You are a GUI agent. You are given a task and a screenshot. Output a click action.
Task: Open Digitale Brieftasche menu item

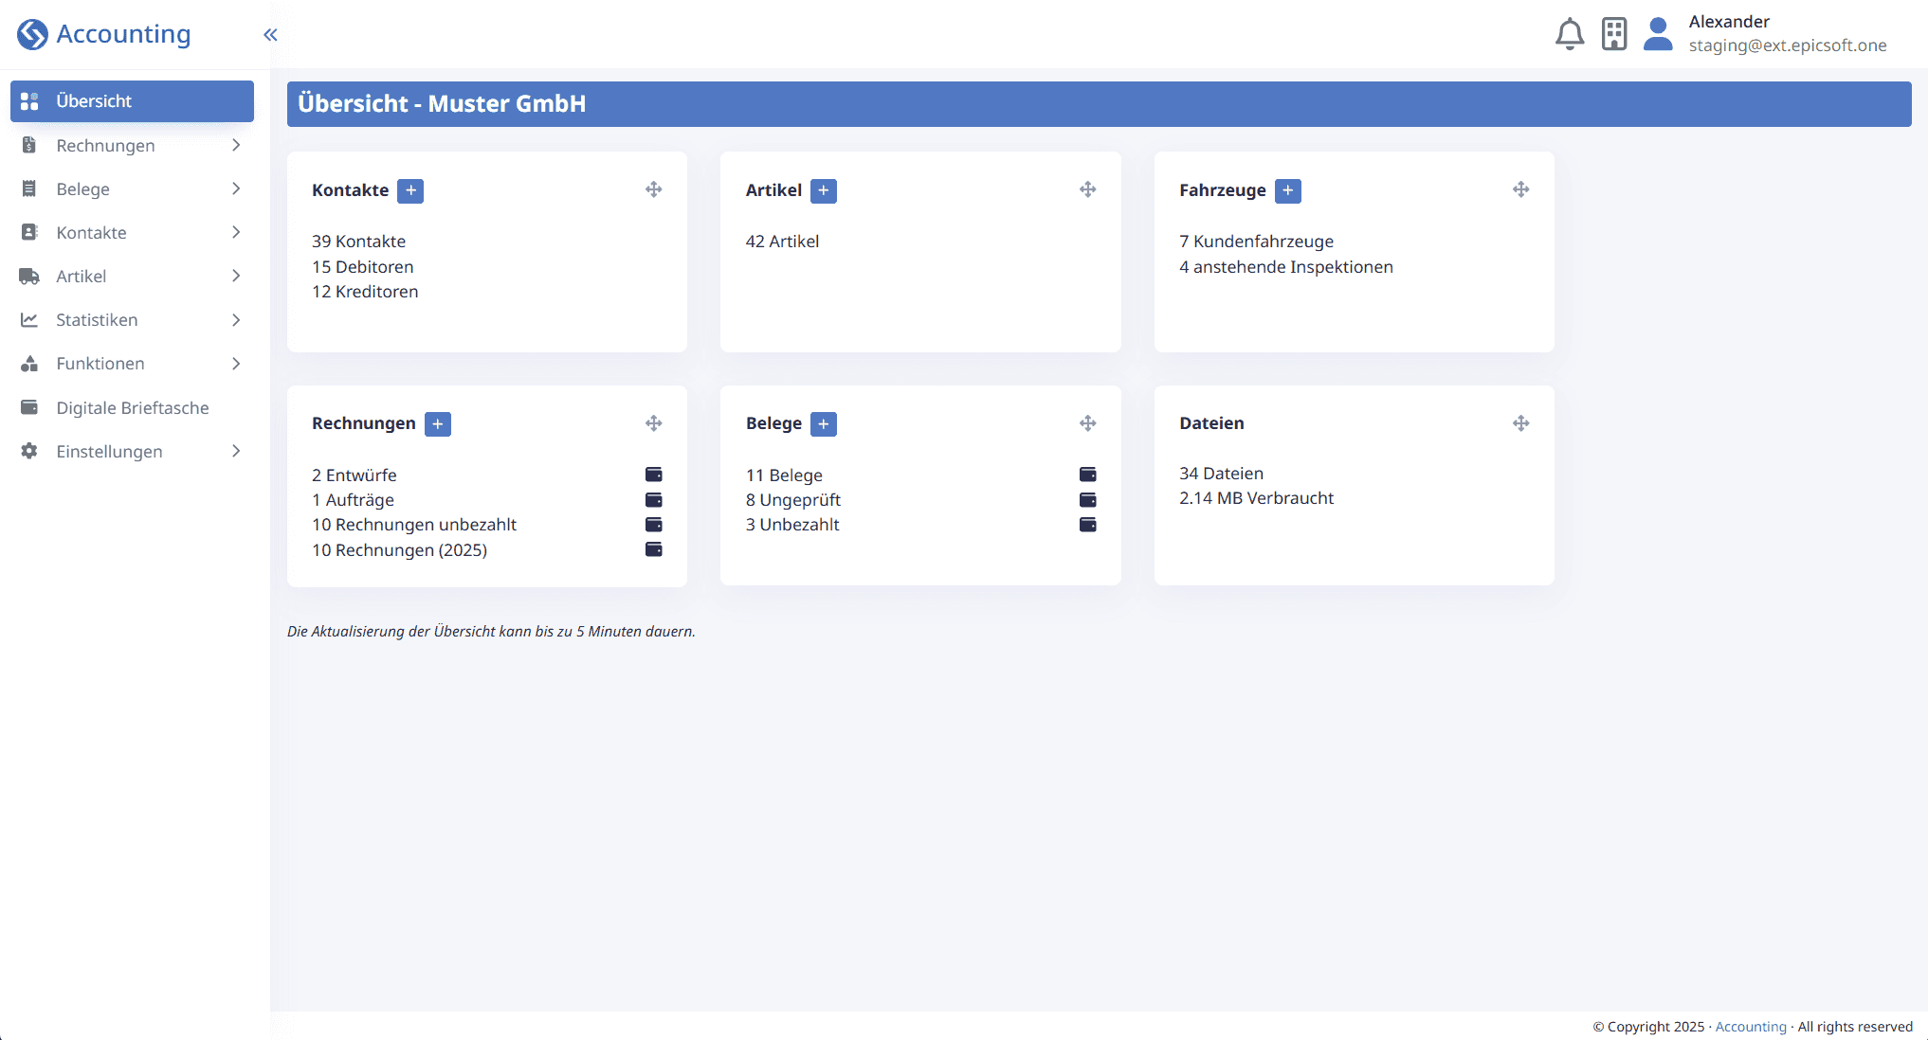(132, 407)
